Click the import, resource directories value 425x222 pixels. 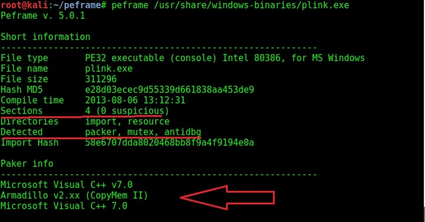(x=127, y=122)
